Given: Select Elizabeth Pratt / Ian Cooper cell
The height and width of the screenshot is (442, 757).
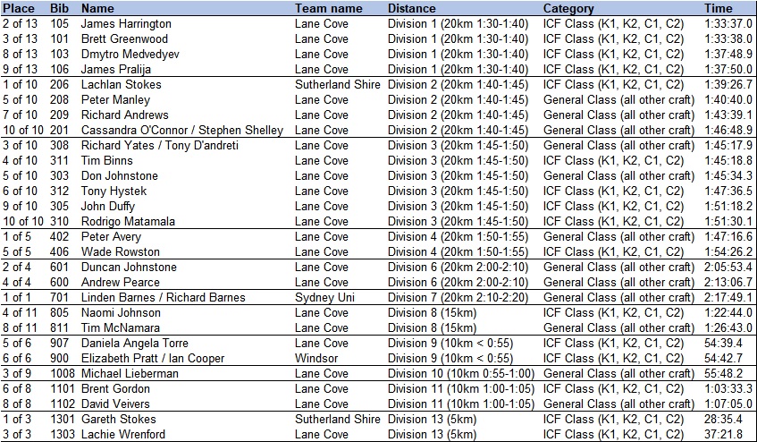Looking at the screenshot, I should pyautogui.click(x=153, y=359).
